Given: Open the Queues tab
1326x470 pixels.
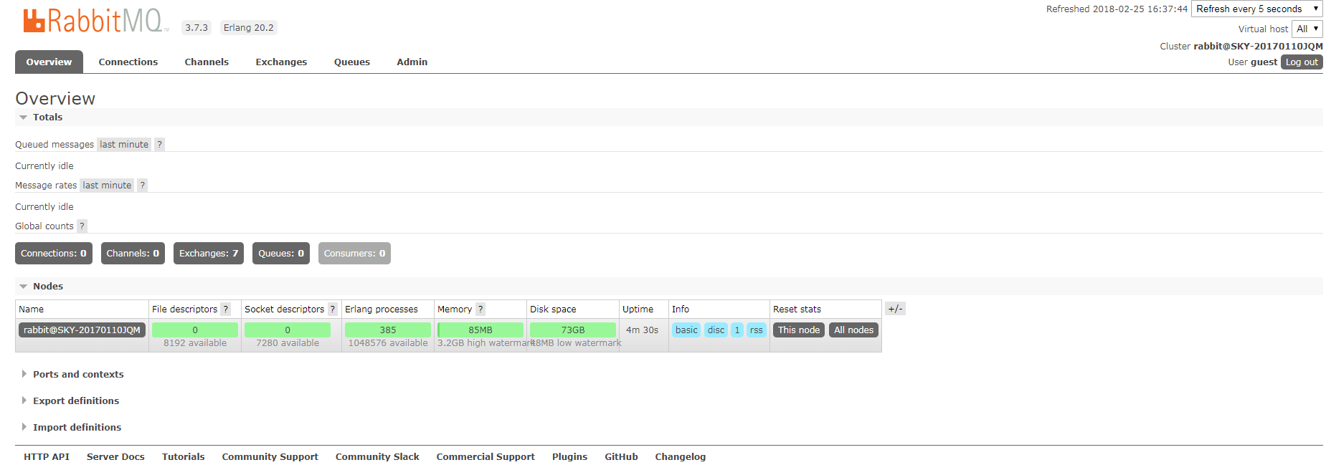Looking at the screenshot, I should [x=352, y=62].
